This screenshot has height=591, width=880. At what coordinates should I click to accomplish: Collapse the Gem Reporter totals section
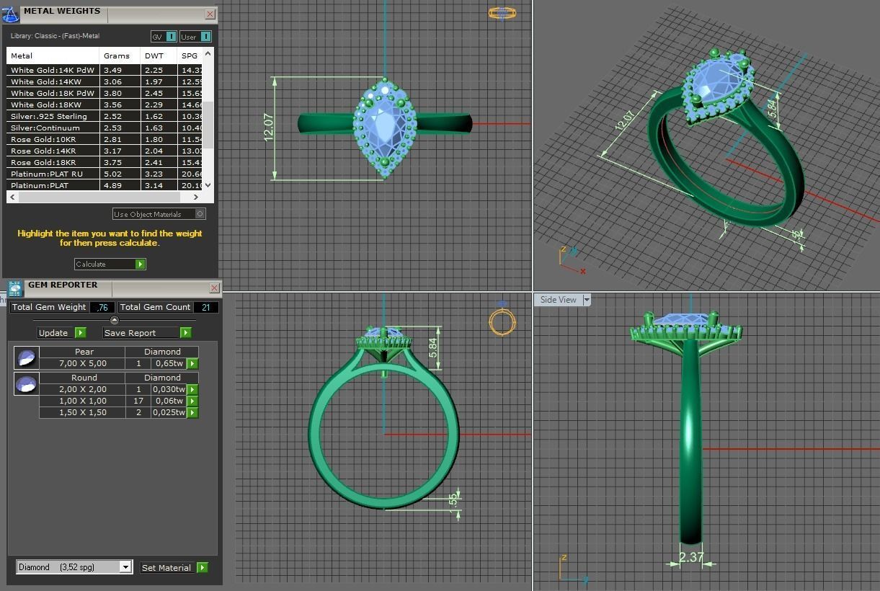coord(114,320)
